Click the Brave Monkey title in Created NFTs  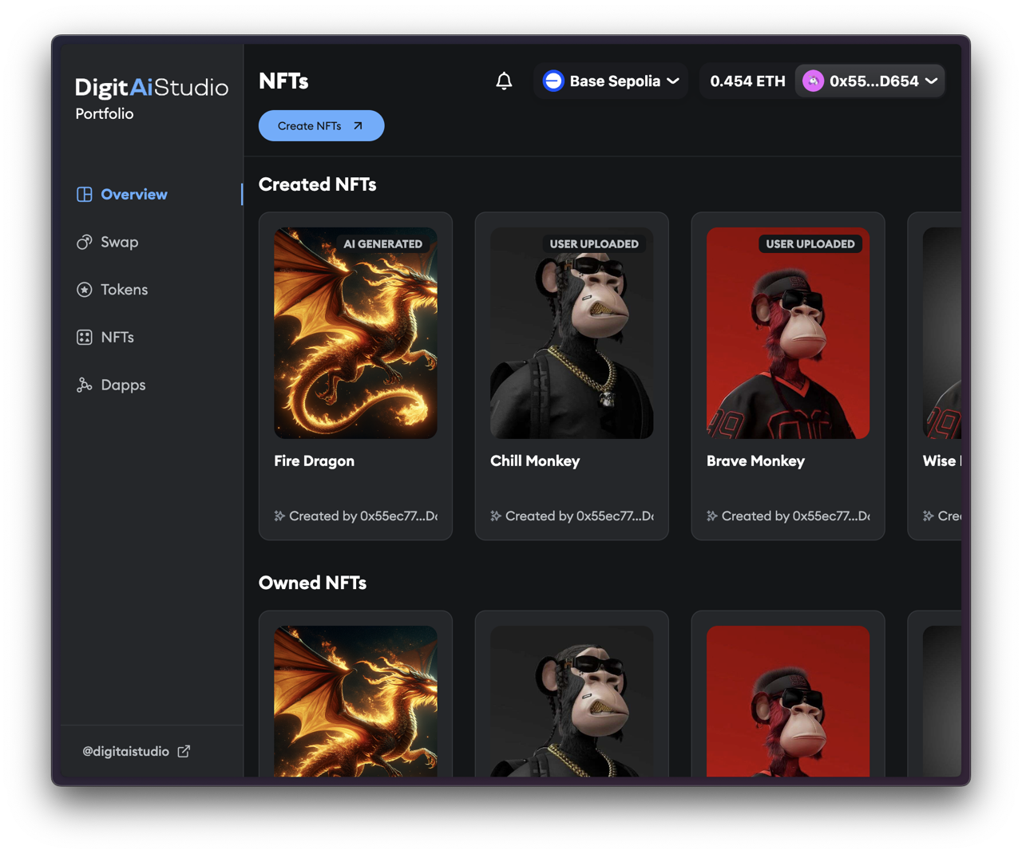coord(755,461)
